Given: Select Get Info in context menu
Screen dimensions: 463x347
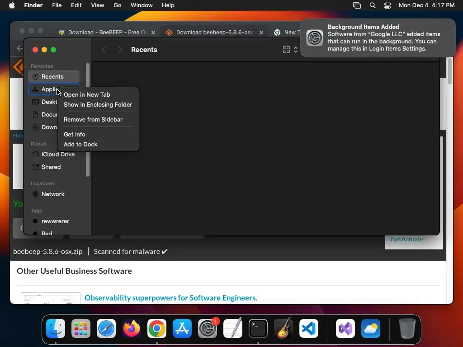Looking at the screenshot, I should click(x=75, y=135).
